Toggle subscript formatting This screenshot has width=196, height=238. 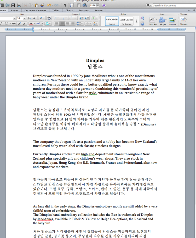pyautogui.click(x=25, y=24)
